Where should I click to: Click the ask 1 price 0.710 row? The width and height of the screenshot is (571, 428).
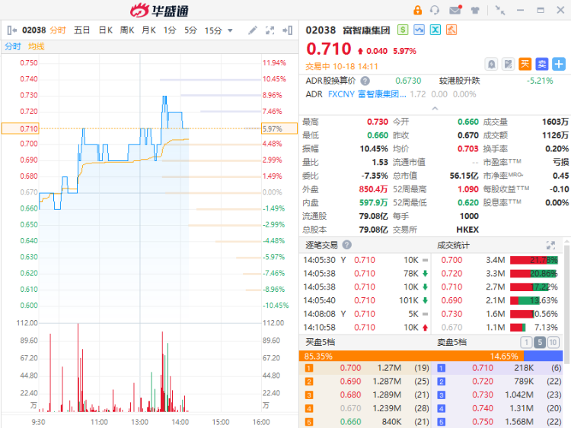(x=497, y=368)
